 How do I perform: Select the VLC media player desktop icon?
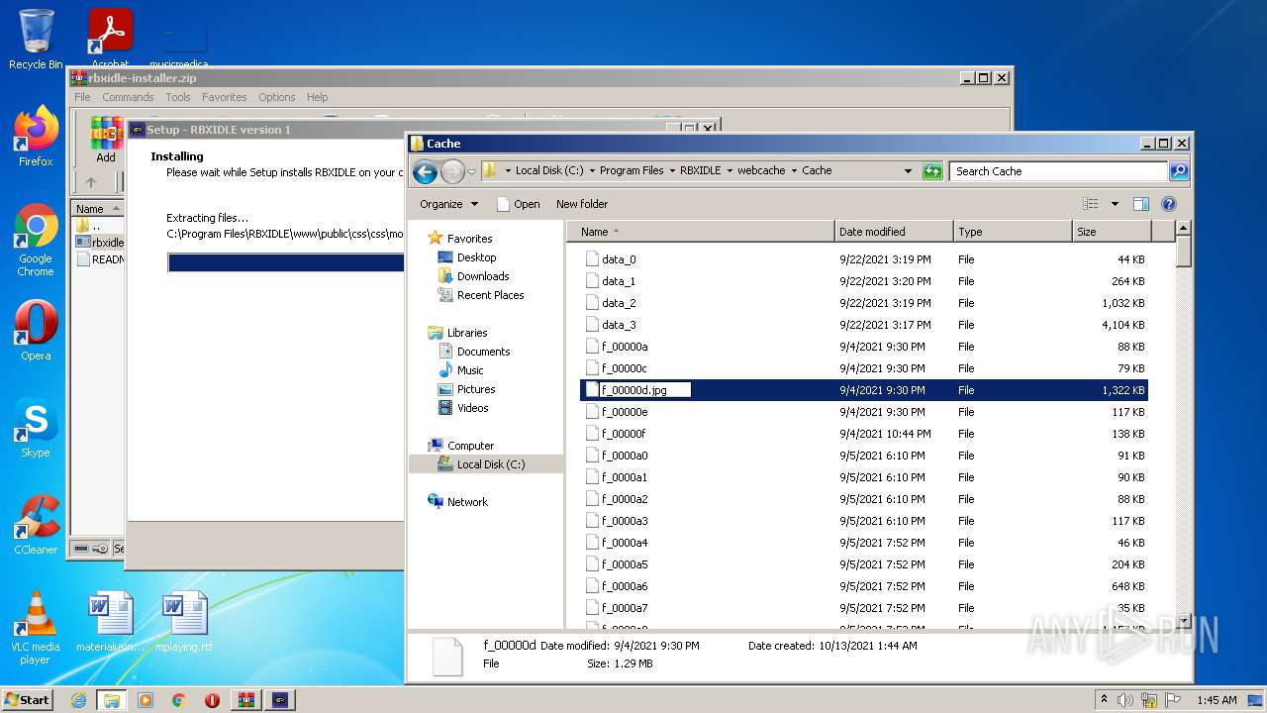pos(36,628)
